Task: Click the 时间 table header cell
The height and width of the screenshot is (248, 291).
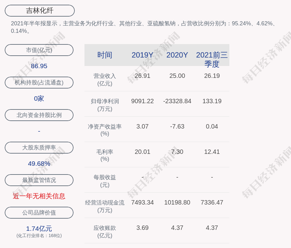Action: click(x=105, y=55)
